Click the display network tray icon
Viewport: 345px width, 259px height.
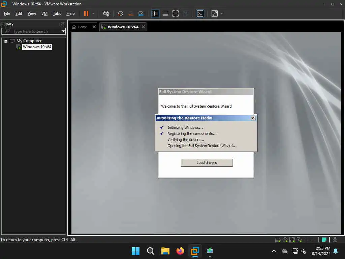(295, 251)
